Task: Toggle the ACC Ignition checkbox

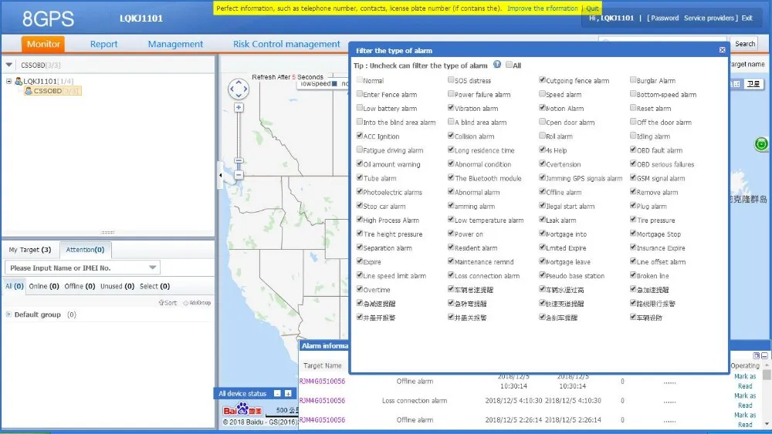Action: point(360,136)
